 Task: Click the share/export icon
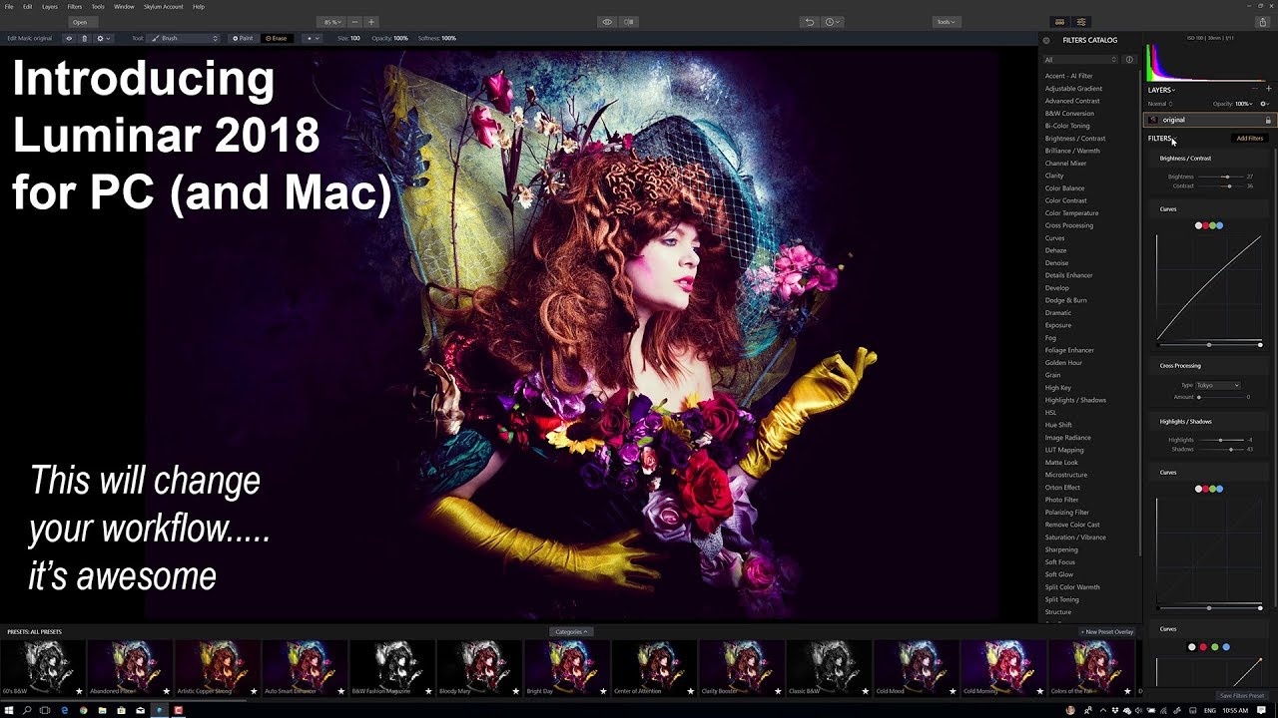(x=1262, y=22)
